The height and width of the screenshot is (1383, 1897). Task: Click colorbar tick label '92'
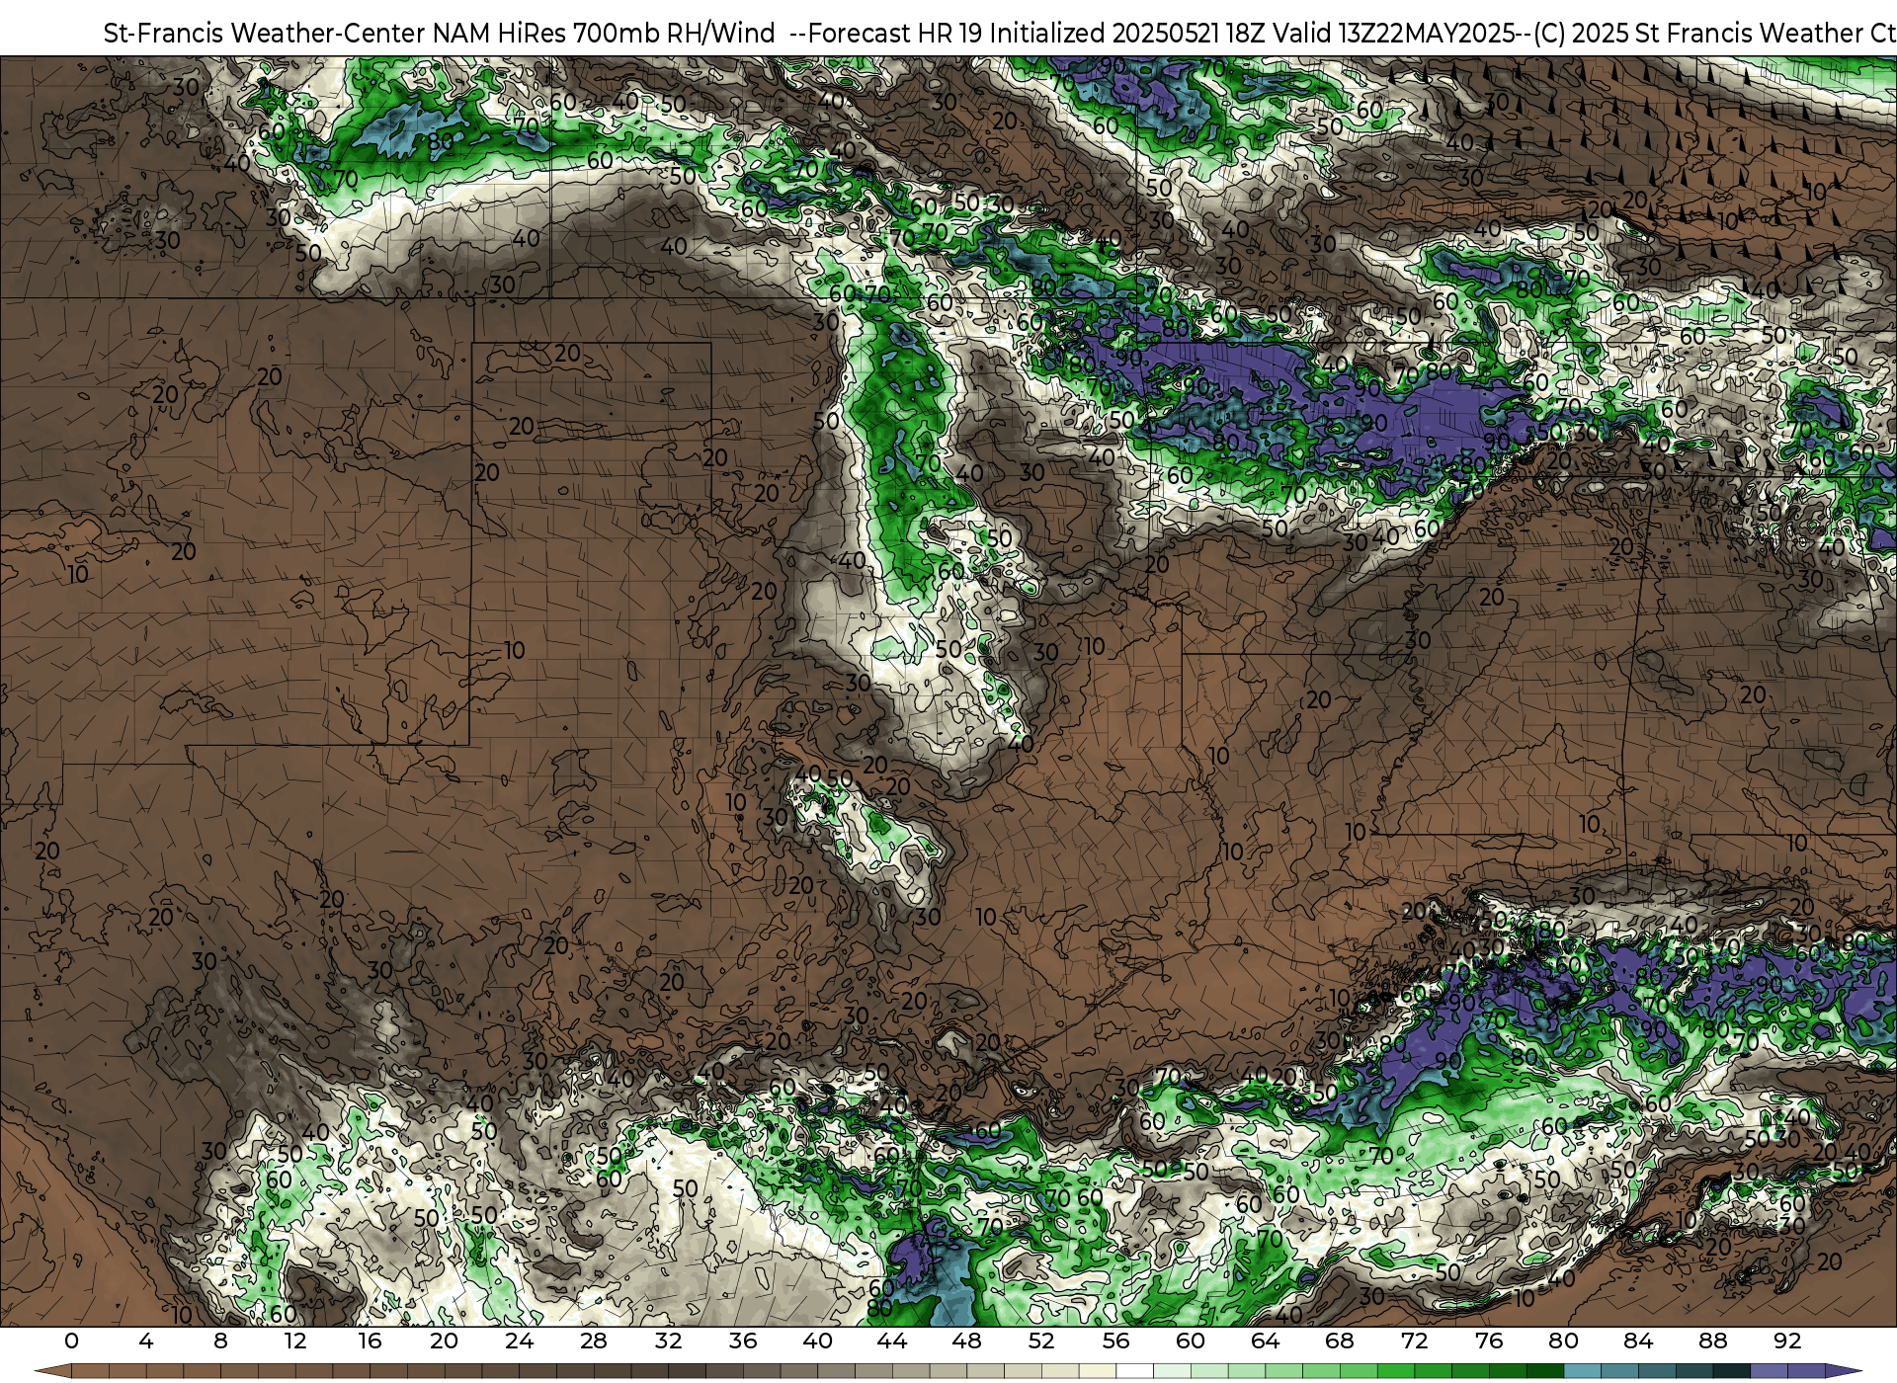[x=1787, y=1342]
